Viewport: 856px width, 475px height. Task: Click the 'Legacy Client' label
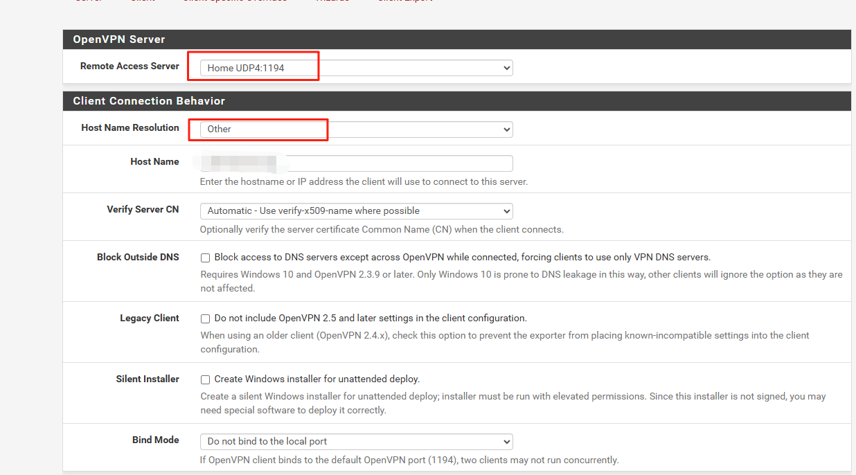click(x=150, y=318)
